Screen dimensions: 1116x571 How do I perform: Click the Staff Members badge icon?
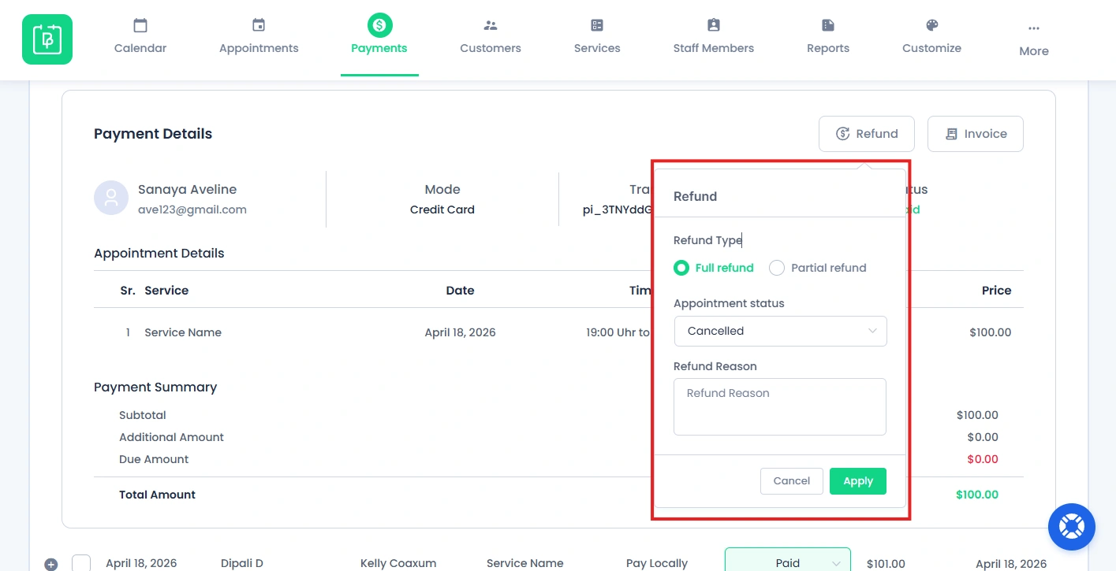714,25
